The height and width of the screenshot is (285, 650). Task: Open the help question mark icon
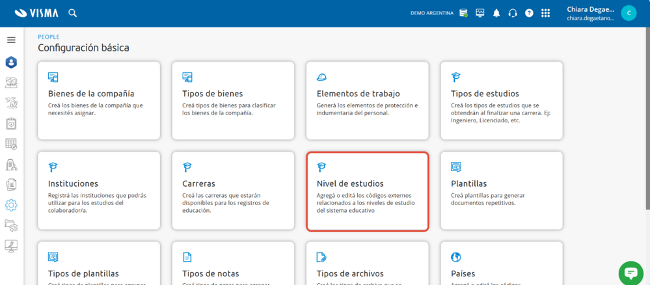(x=529, y=13)
